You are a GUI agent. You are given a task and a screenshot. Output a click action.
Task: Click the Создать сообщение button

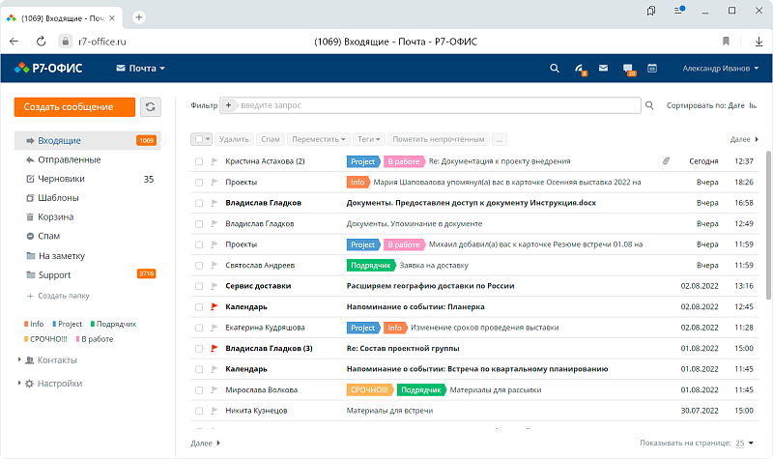(x=74, y=107)
